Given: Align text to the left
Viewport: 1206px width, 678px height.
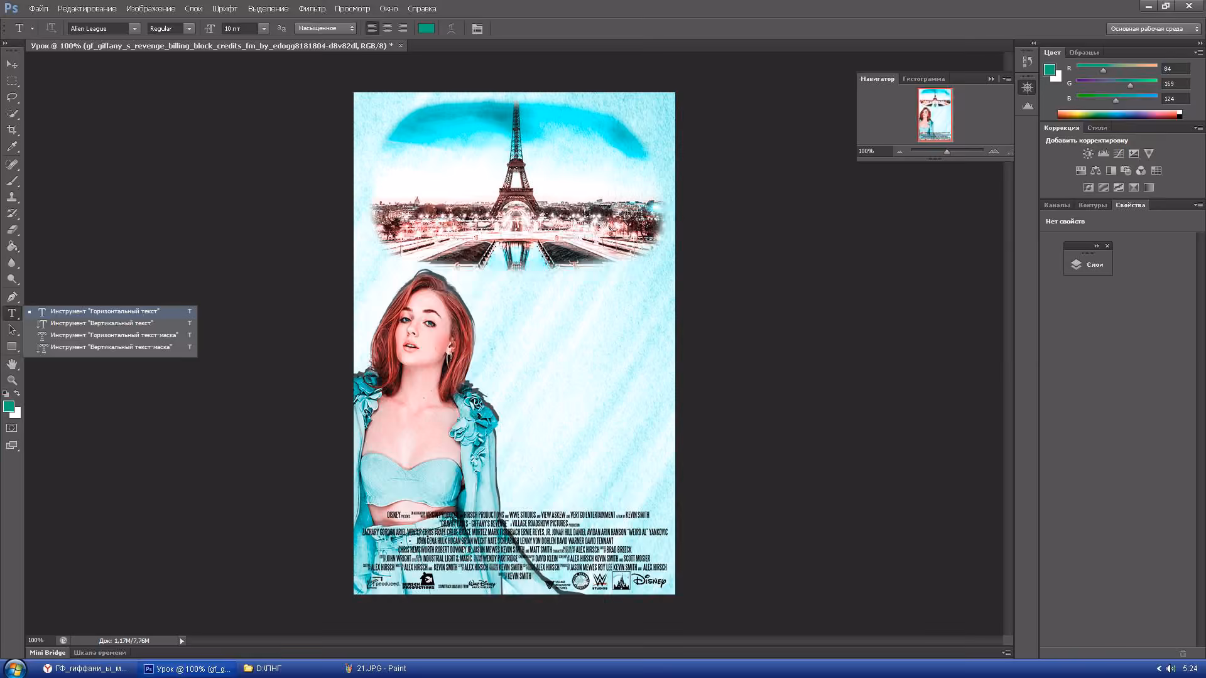Looking at the screenshot, I should tap(372, 28).
